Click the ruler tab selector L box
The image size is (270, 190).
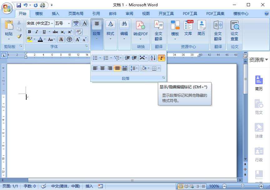(x=4, y=55)
